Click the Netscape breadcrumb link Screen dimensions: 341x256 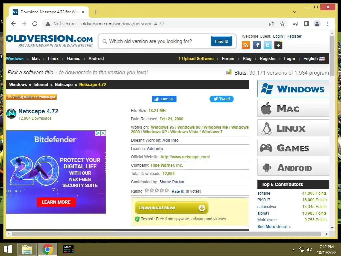tap(64, 85)
